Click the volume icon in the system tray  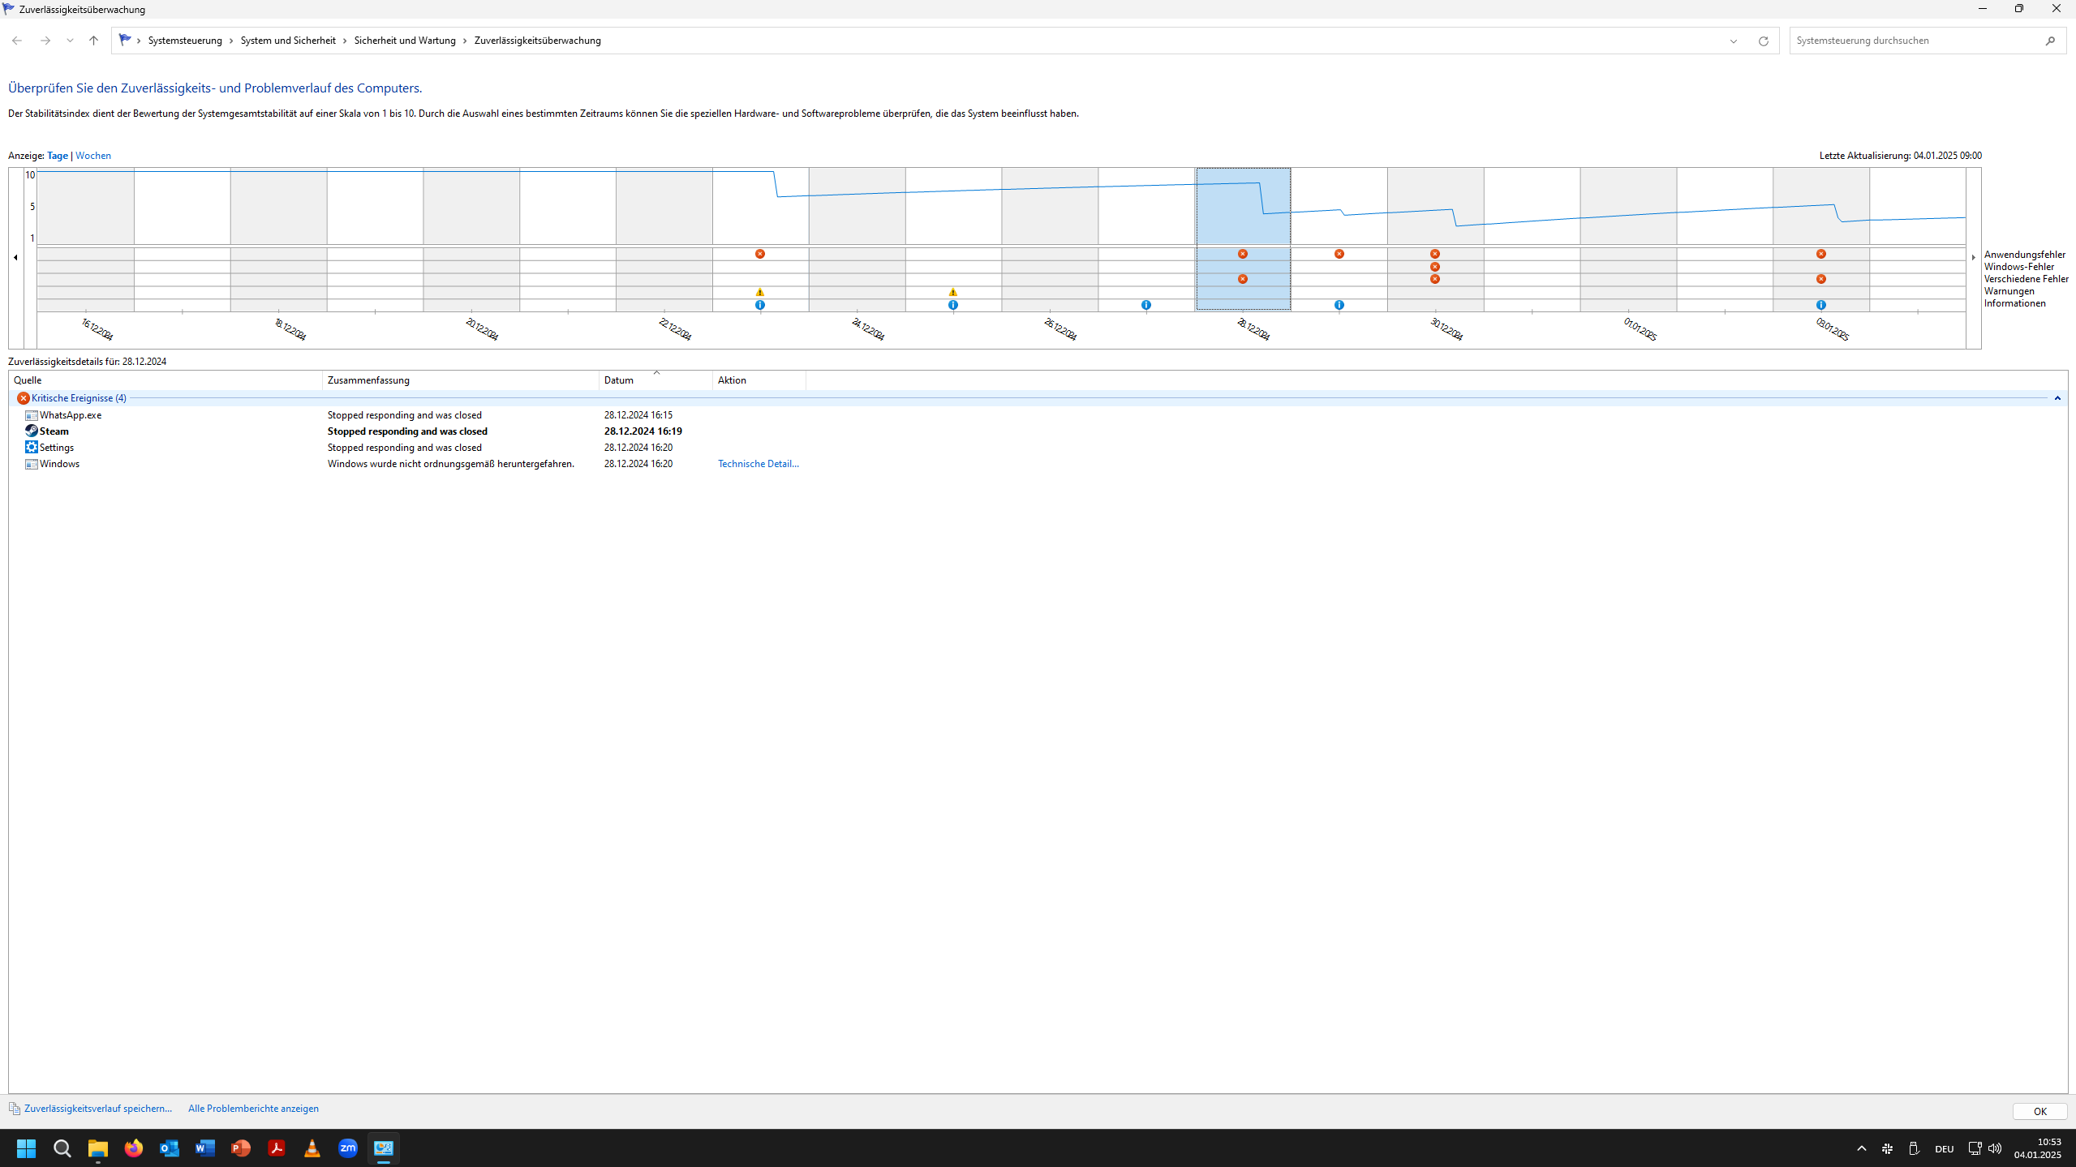(x=1993, y=1148)
